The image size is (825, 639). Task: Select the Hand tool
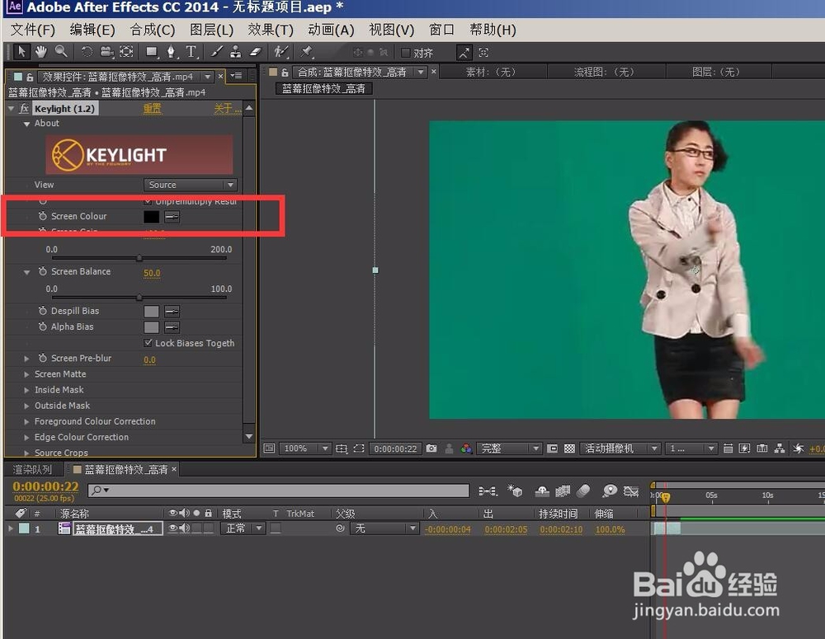41,52
